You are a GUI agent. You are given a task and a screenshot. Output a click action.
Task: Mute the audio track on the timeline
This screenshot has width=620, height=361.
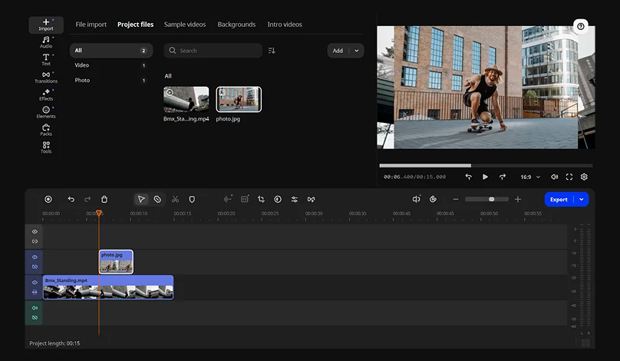coord(35,308)
